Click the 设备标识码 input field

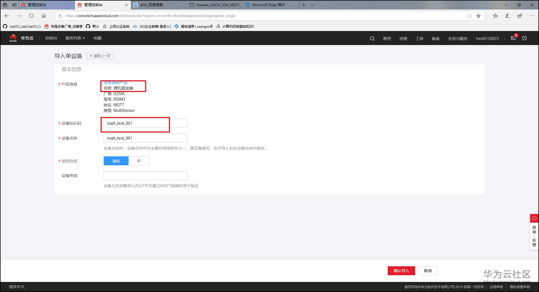pos(146,123)
